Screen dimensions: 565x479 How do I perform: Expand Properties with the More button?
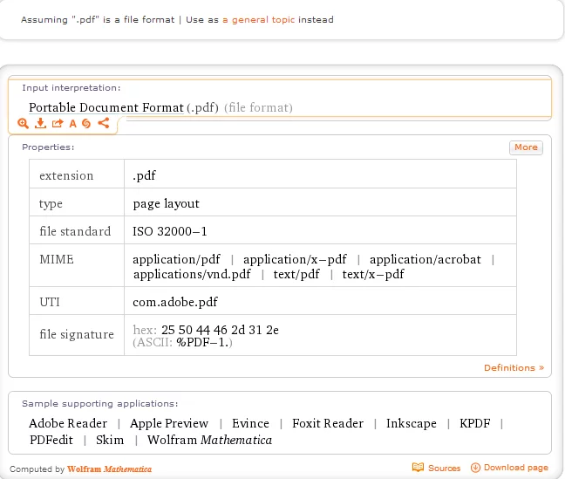click(x=526, y=147)
